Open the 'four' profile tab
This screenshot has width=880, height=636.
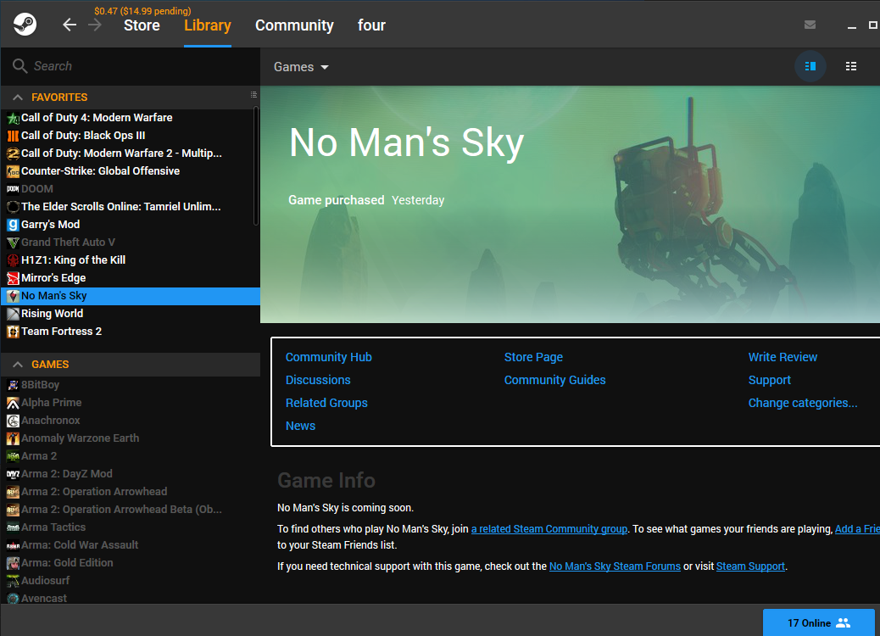click(x=371, y=25)
